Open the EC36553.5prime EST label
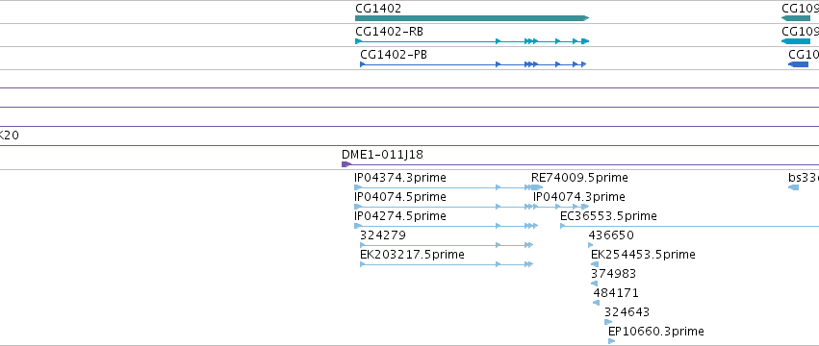819x346 pixels. (x=608, y=216)
